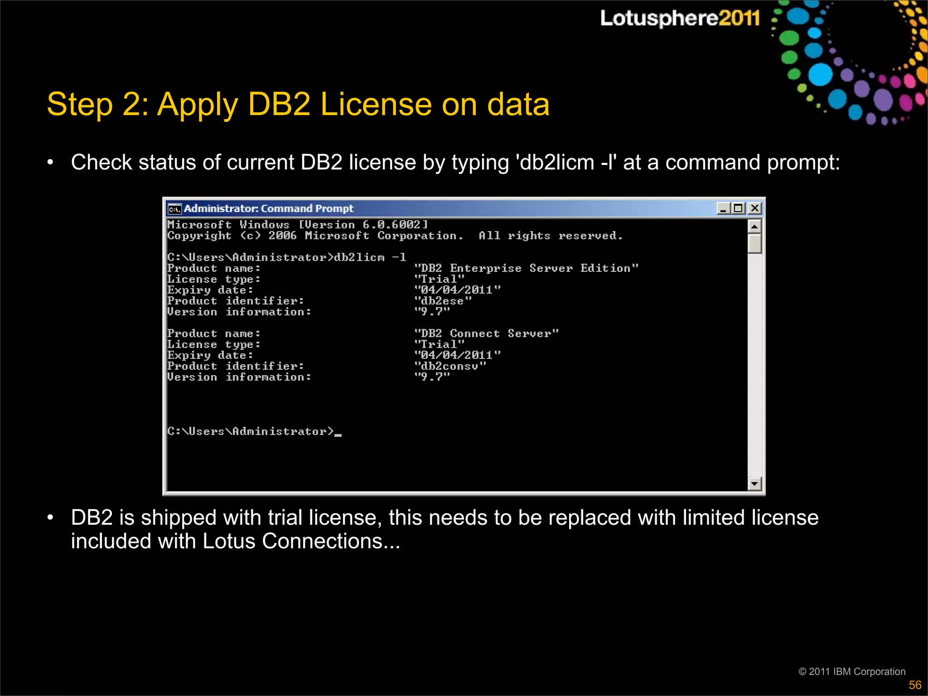Click the vertical scrollbar thumb in Command Prompt
The height and width of the screenshot is (696, 928).
click(754, 244)
